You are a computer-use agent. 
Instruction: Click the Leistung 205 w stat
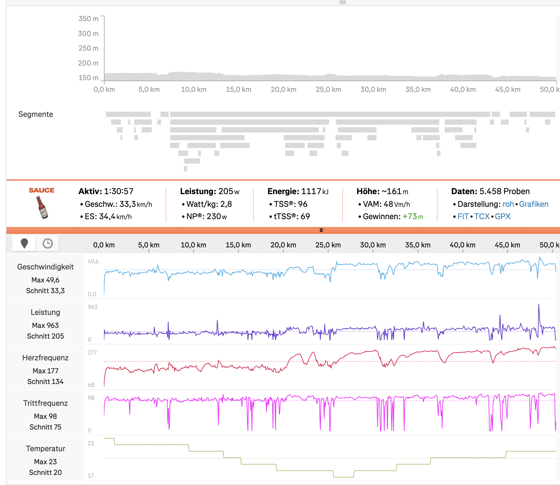tap(210, 191)
